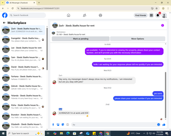Open Chrome three-dot menu

coord(168,8)
